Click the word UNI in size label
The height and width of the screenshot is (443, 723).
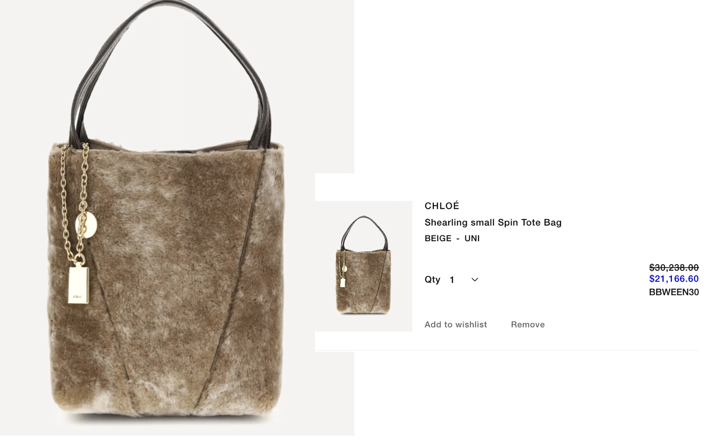[472, 238]
